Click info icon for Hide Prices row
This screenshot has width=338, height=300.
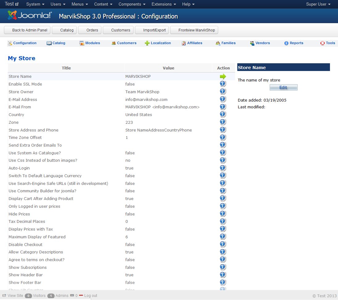[x=223, y=214]
